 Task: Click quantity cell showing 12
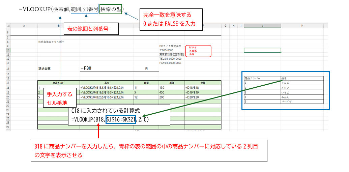pos(146,97)
